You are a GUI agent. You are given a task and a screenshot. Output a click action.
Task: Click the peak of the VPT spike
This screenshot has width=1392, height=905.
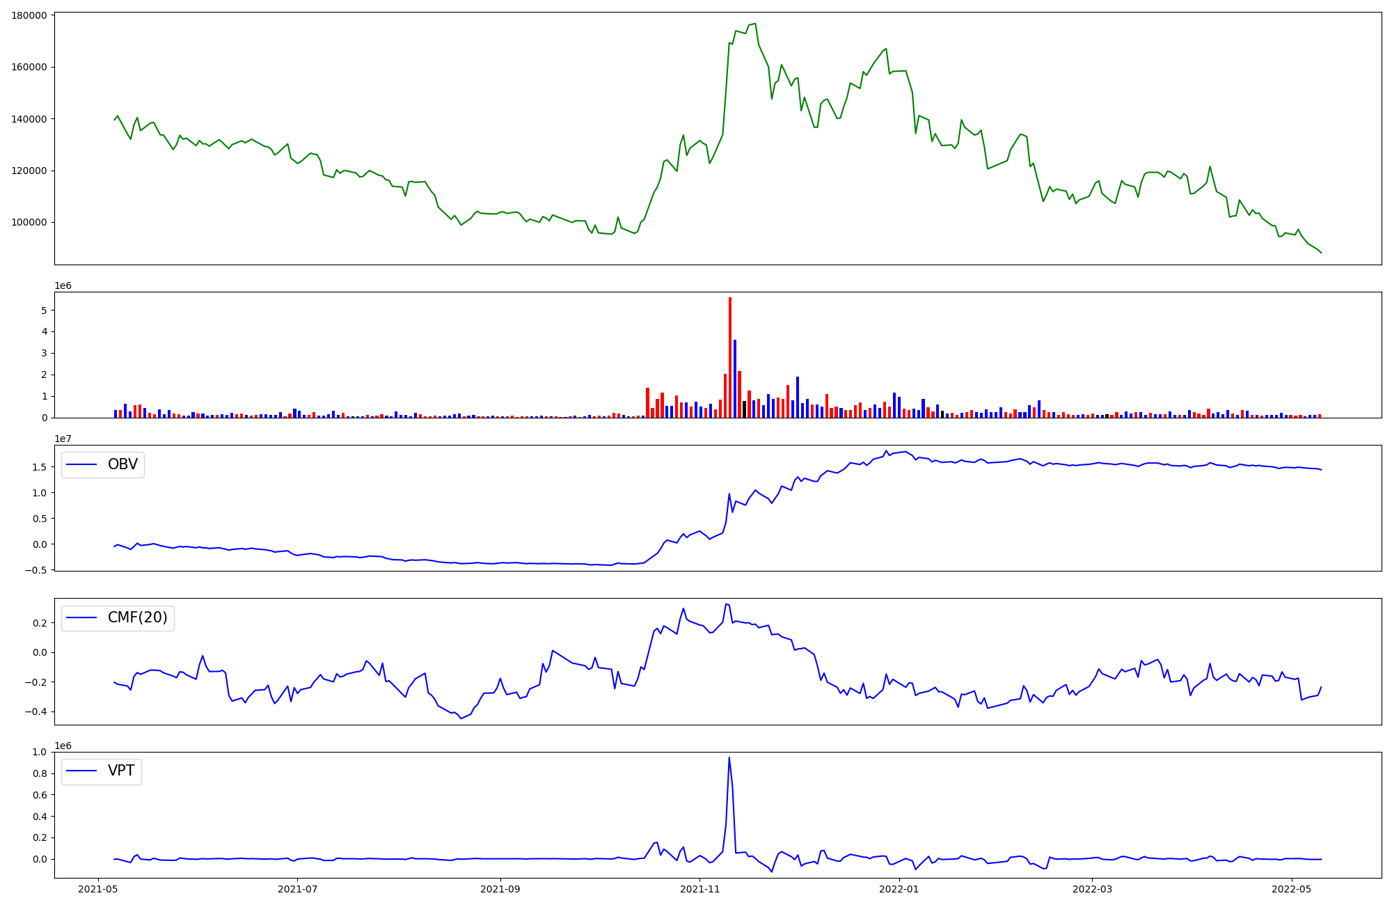click(729, 758)
